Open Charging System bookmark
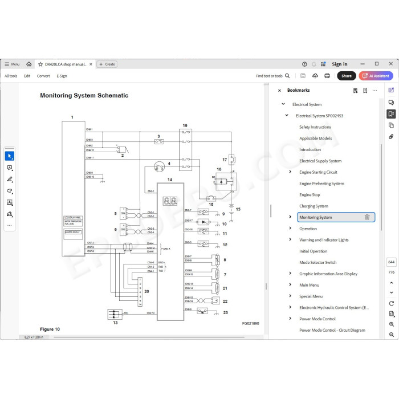Image resolution: width=399 pixels, height=399 pixels. click(313, 206)
